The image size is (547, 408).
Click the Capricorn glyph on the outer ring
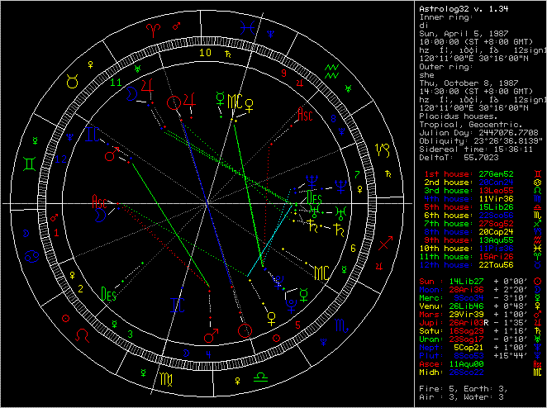(383, 150)
